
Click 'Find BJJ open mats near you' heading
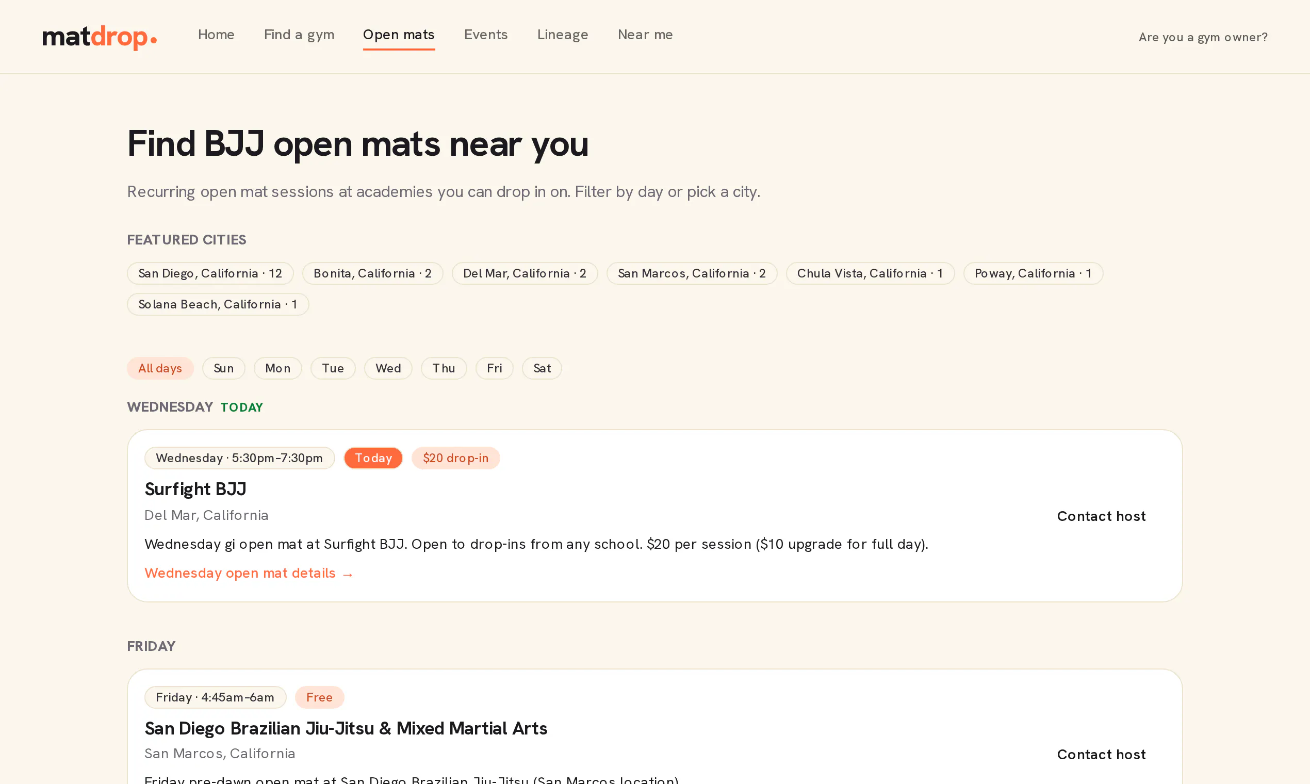pos(357,144)
